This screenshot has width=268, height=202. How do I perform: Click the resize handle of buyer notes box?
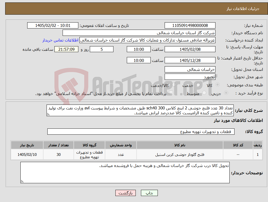coord(22,181)
